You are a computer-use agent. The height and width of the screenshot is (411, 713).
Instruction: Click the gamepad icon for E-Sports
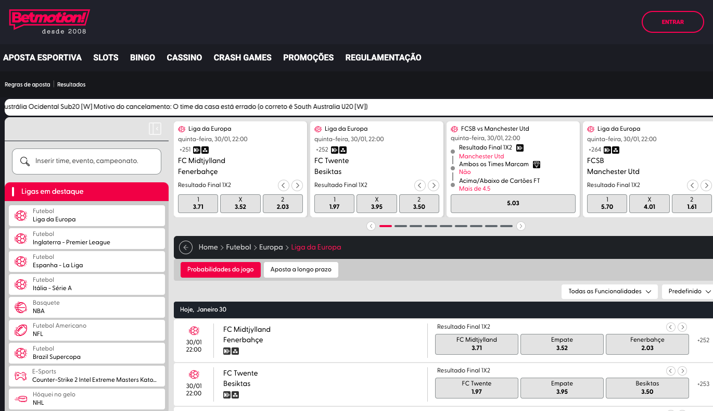pos(21,376)
